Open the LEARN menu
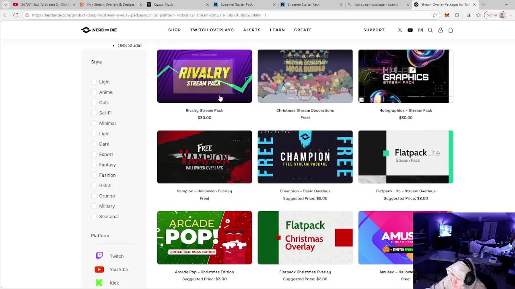 coord(277,30)
